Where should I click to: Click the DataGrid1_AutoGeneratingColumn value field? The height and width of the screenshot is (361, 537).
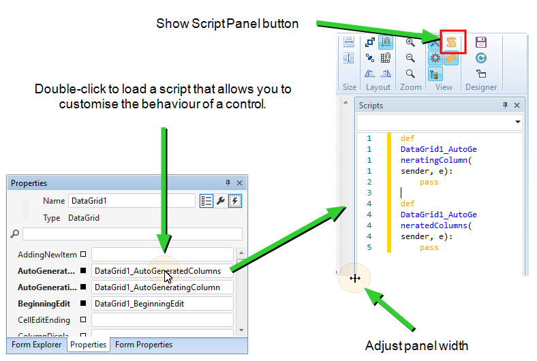[162, 287]
